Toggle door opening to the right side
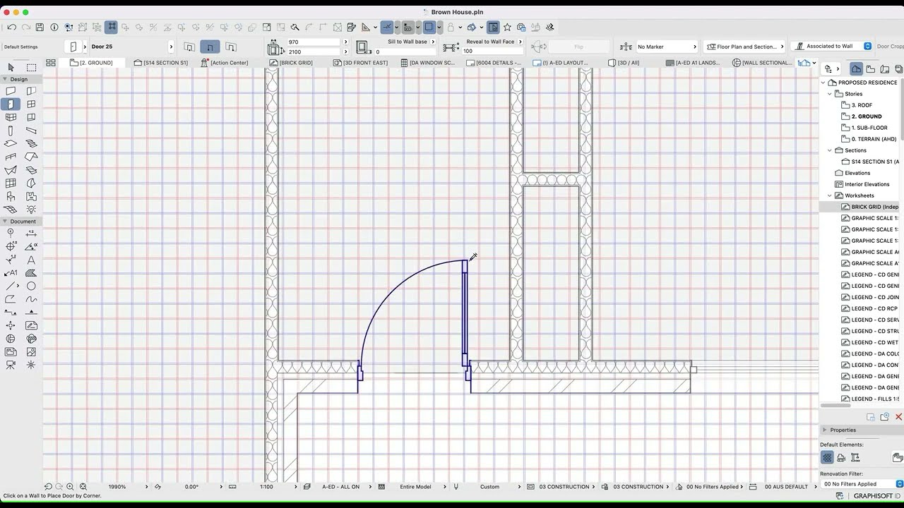This screenshot has height=508, width=904. click(230, 47)
